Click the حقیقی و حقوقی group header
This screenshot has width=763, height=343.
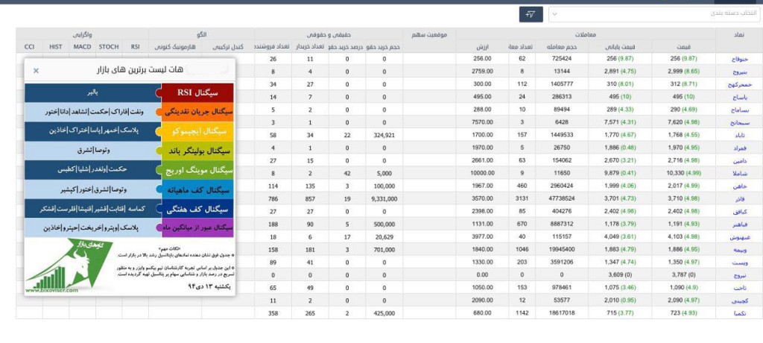329,34
